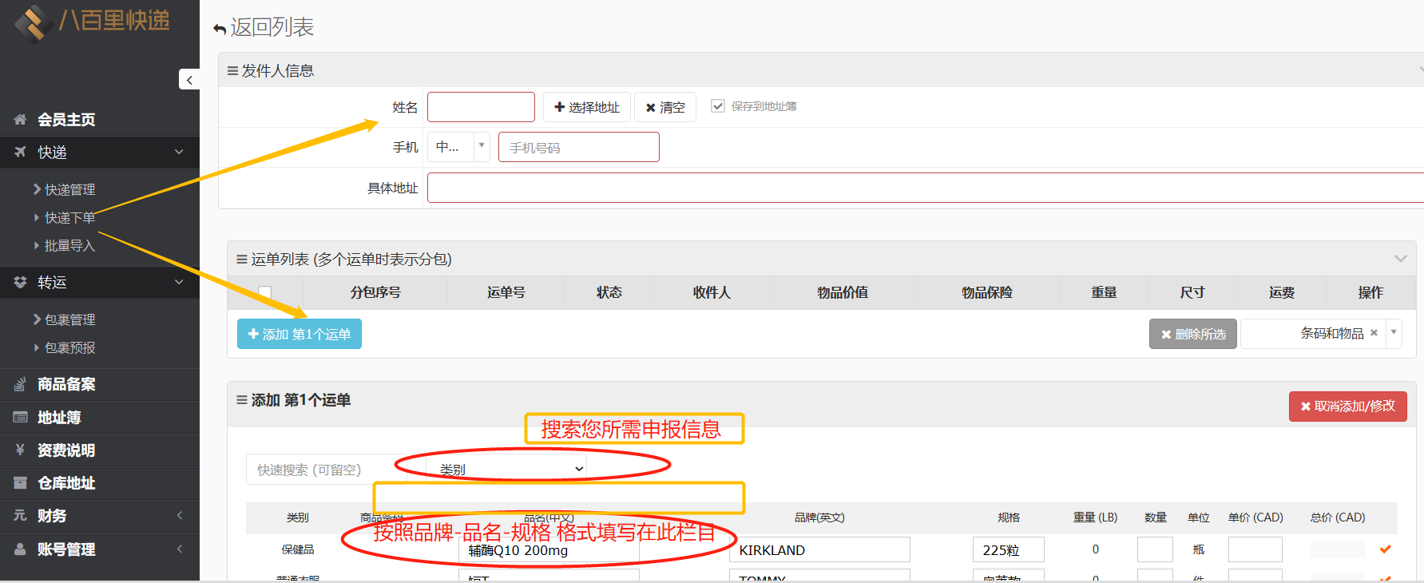Image resolution: width=1424 pixels, height=583 pixels.
Task: Click the 运单号 column header
Action: point(506,292)
